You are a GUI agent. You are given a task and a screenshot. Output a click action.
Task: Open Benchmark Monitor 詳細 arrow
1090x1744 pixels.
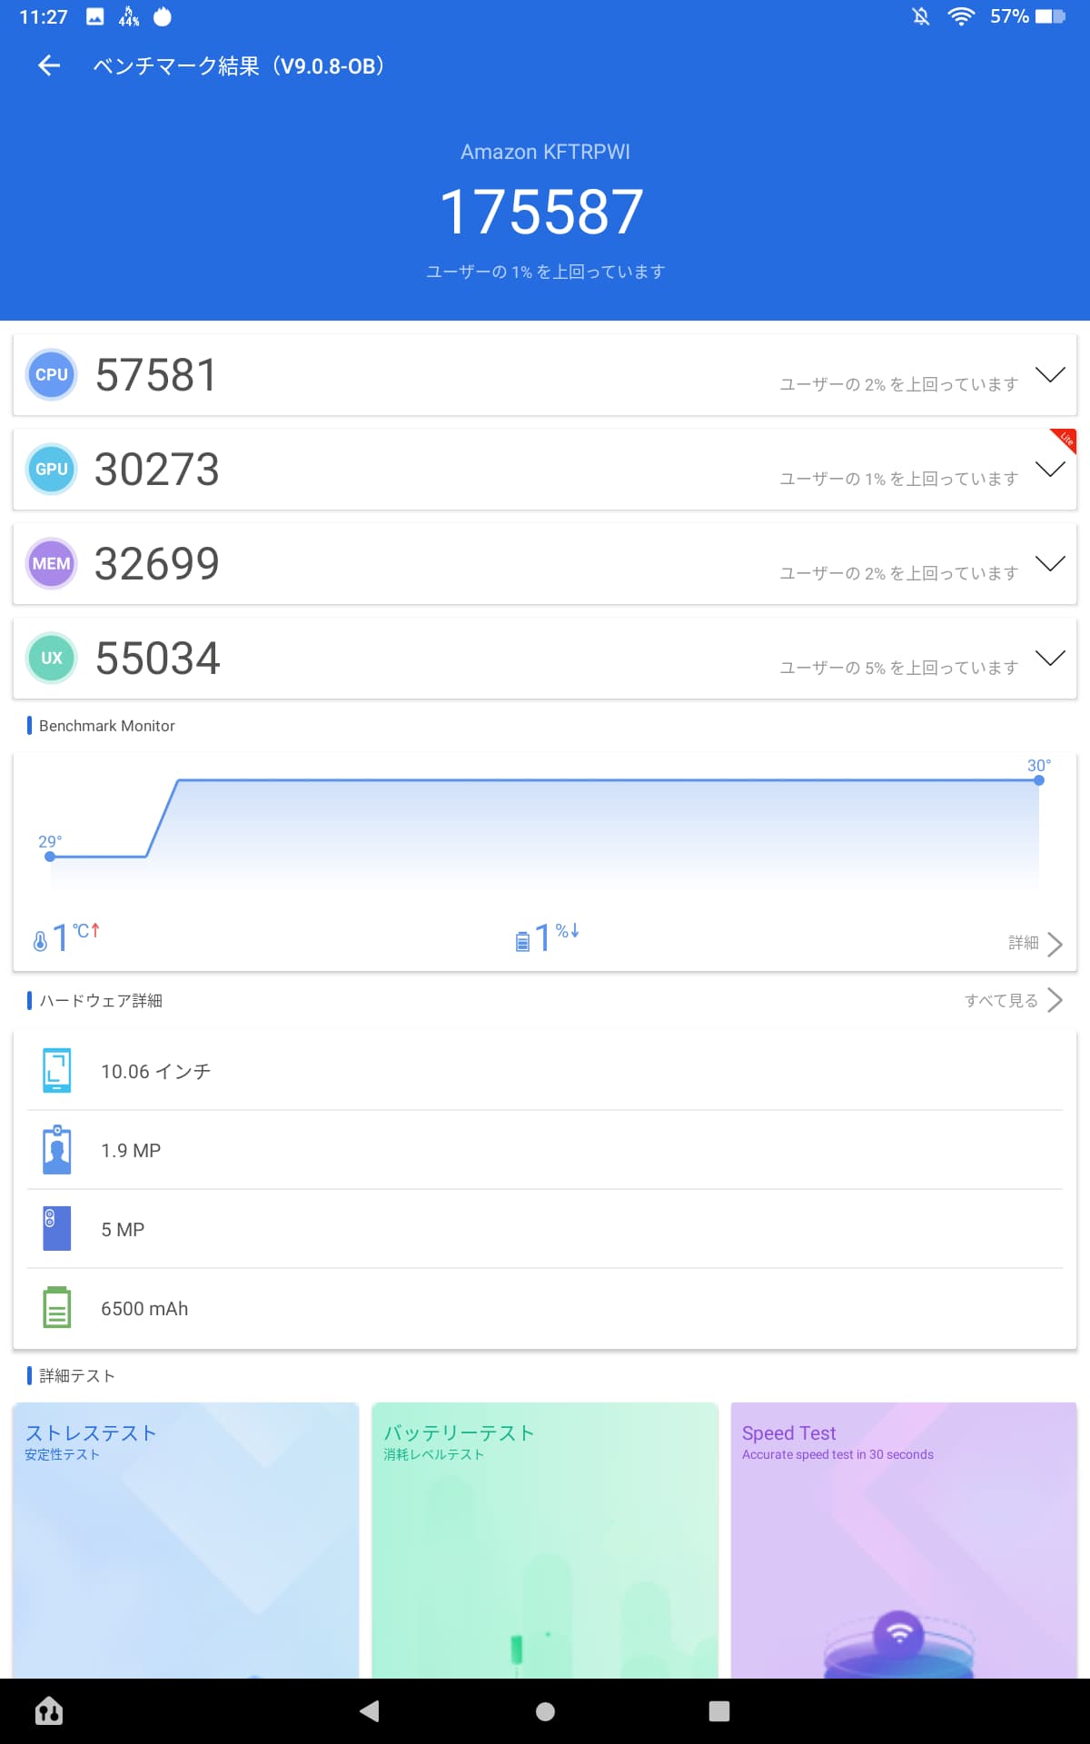click(1055, 944)
